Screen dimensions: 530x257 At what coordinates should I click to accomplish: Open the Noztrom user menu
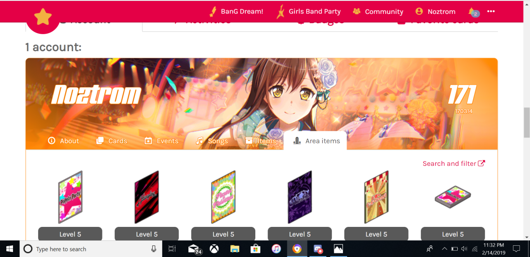(x=435, y=12)
